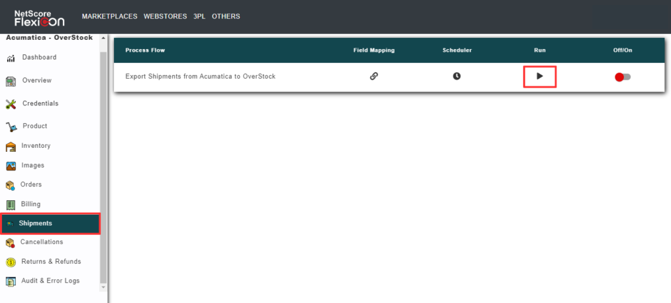Go to Orders in sidebar

pos(31,185)
